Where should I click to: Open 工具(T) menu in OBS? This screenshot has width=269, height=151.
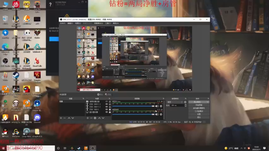click(x=108, y=23)
